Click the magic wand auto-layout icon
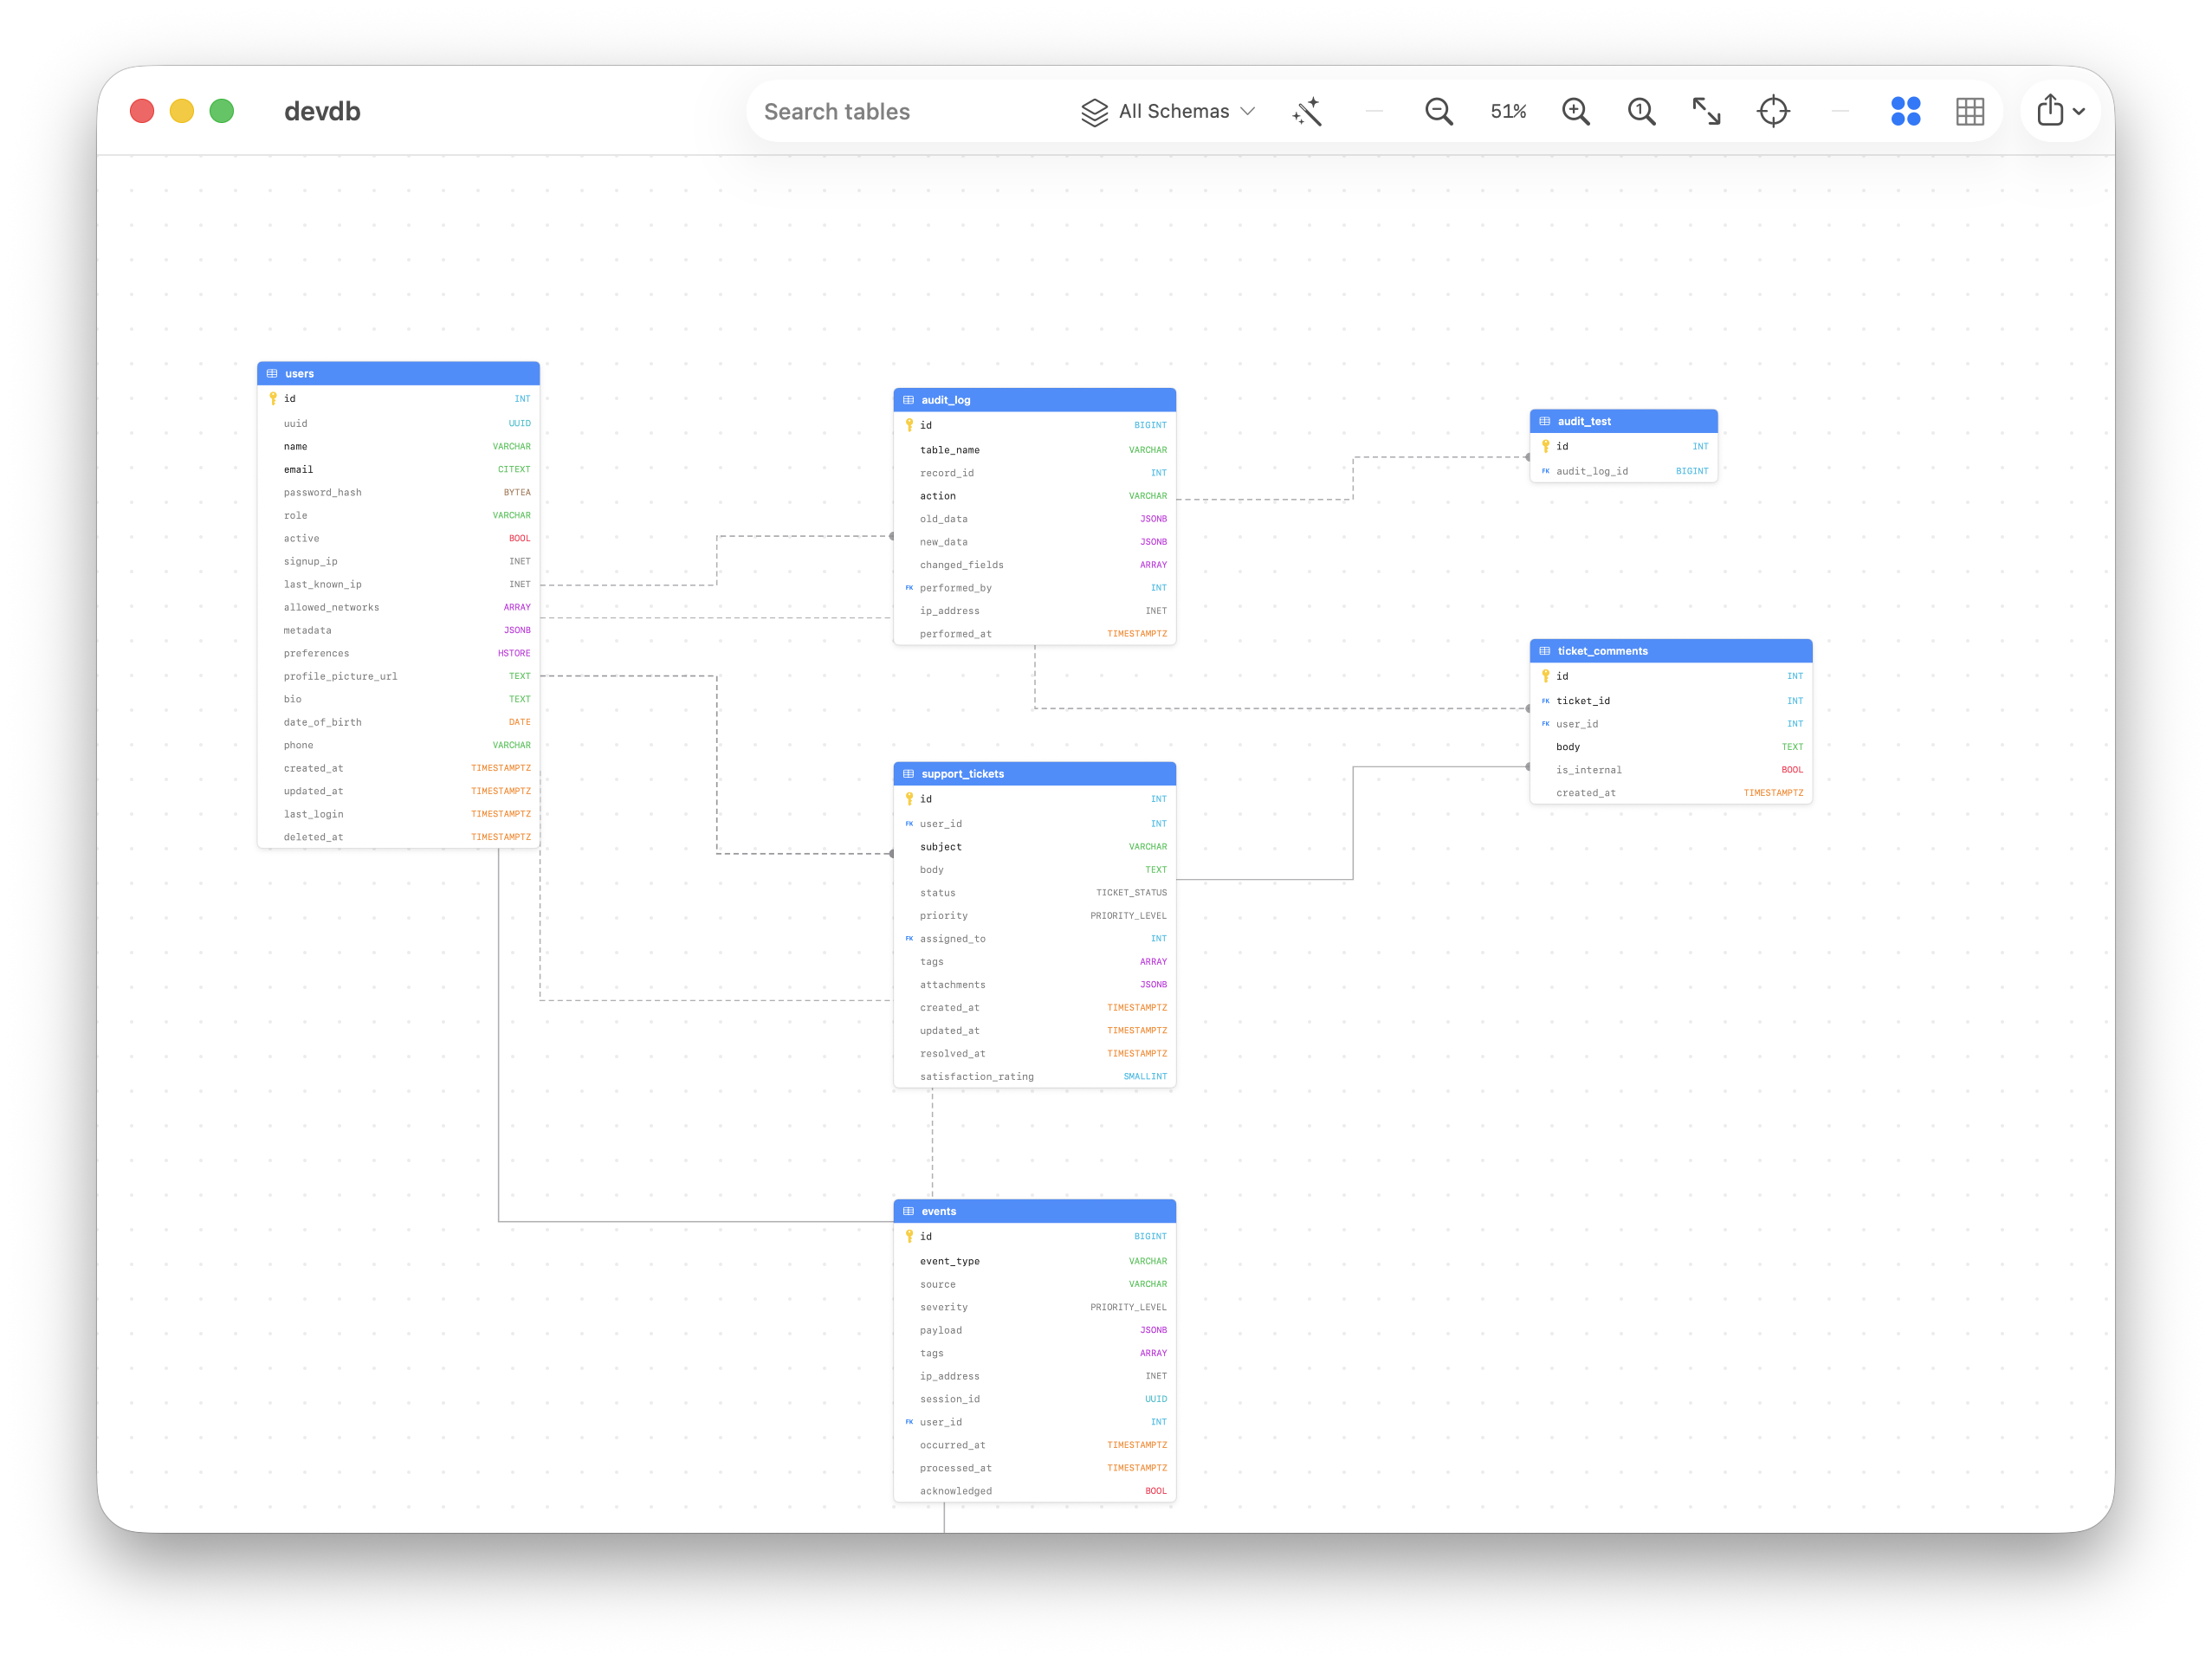This screenshot has height=1661, width=2212. 1307,112
